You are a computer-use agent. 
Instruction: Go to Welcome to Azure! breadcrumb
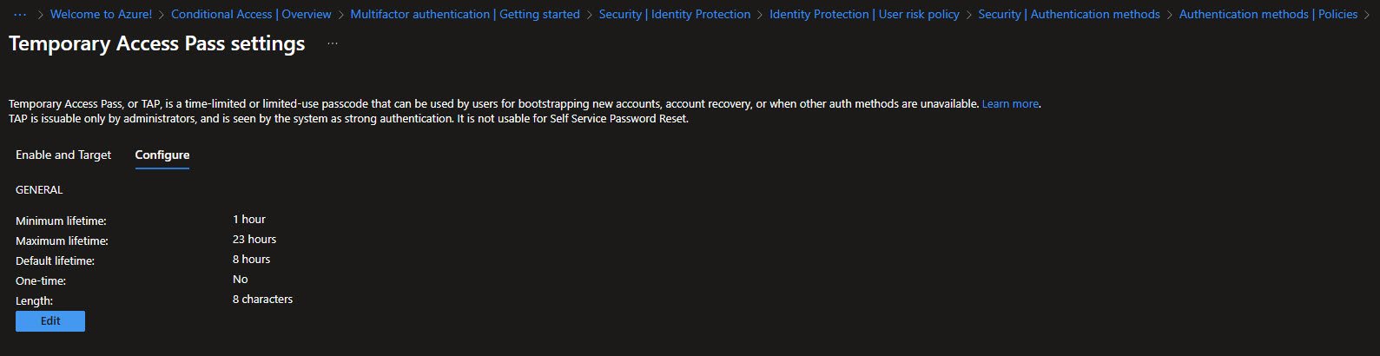click(101, 15)
